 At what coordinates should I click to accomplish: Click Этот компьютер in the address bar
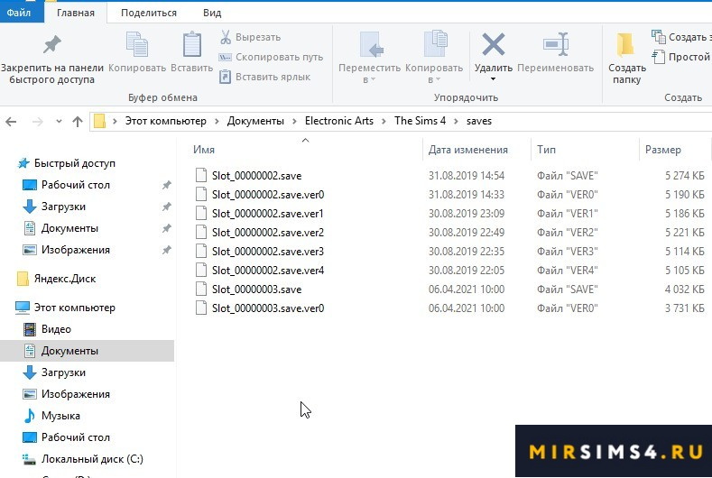[x=165, y=121]
